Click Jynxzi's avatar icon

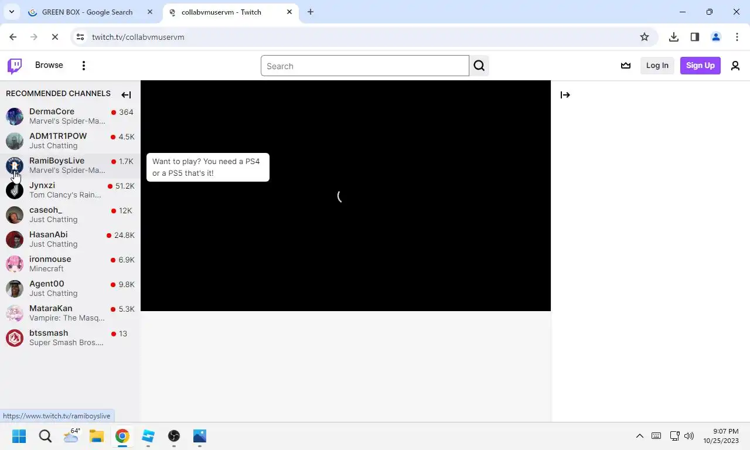click(x=15, y=190)
